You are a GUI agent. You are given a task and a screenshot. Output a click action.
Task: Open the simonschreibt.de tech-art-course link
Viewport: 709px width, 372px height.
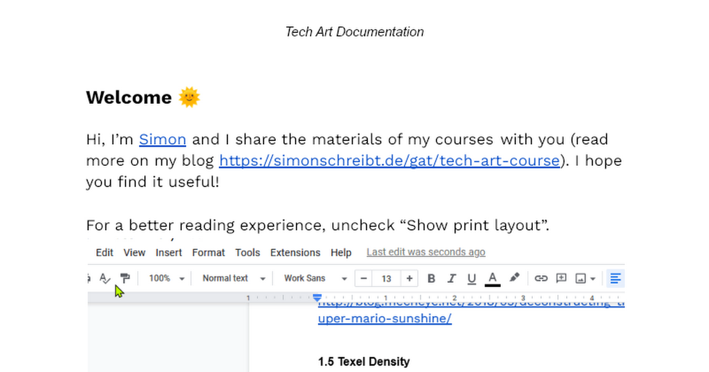click(x=389, y=161)
